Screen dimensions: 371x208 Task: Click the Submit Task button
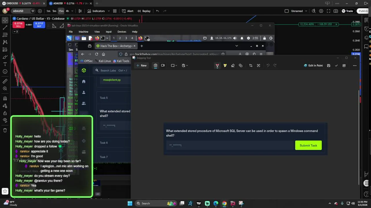pyautogui.click(x=308, y=145)
